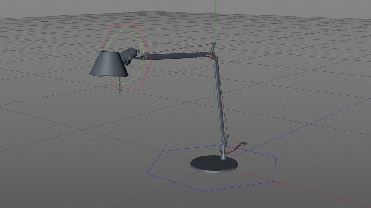Select the cone-shaped stem mount on base
The width and height of the screenshot is (371, 208).
pyautogui.click(x=223, y=156)
